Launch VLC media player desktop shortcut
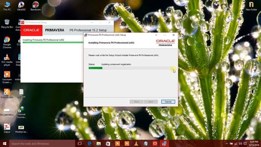 7,60
